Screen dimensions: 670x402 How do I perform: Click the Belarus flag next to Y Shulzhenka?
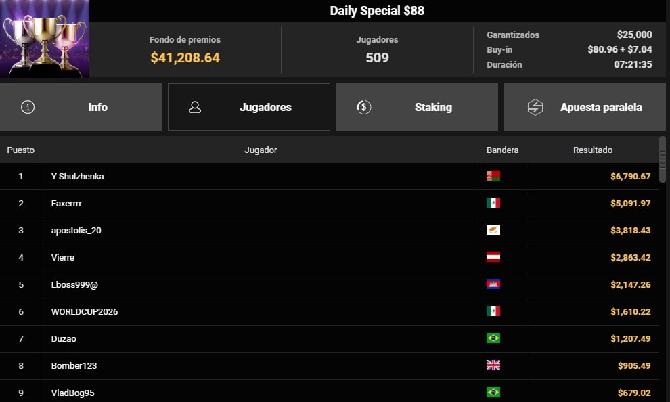point(494,176)
